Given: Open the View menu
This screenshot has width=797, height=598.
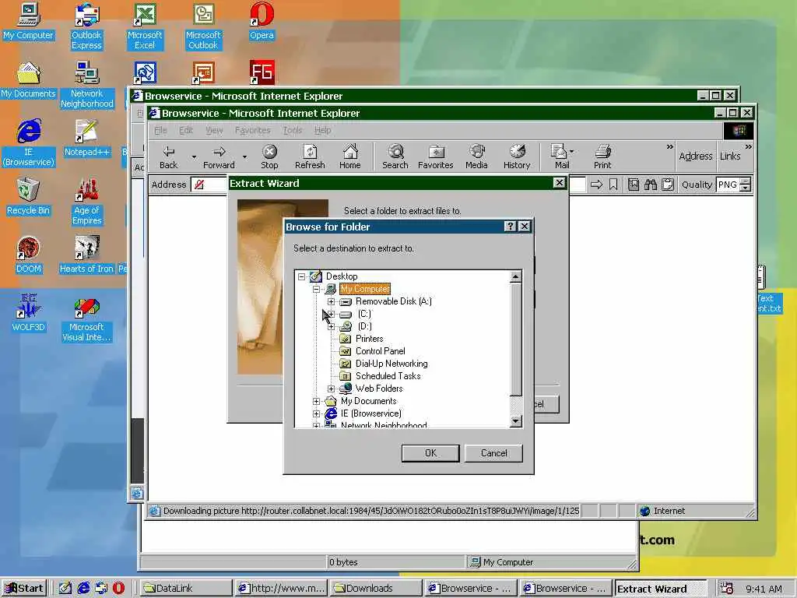Looking at the screenshot, I should pos(214,131).
